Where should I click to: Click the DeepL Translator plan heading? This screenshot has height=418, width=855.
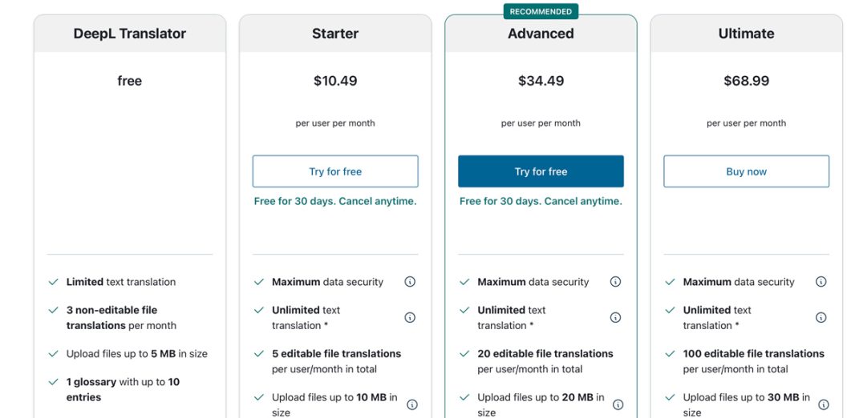tap(130, 34)
